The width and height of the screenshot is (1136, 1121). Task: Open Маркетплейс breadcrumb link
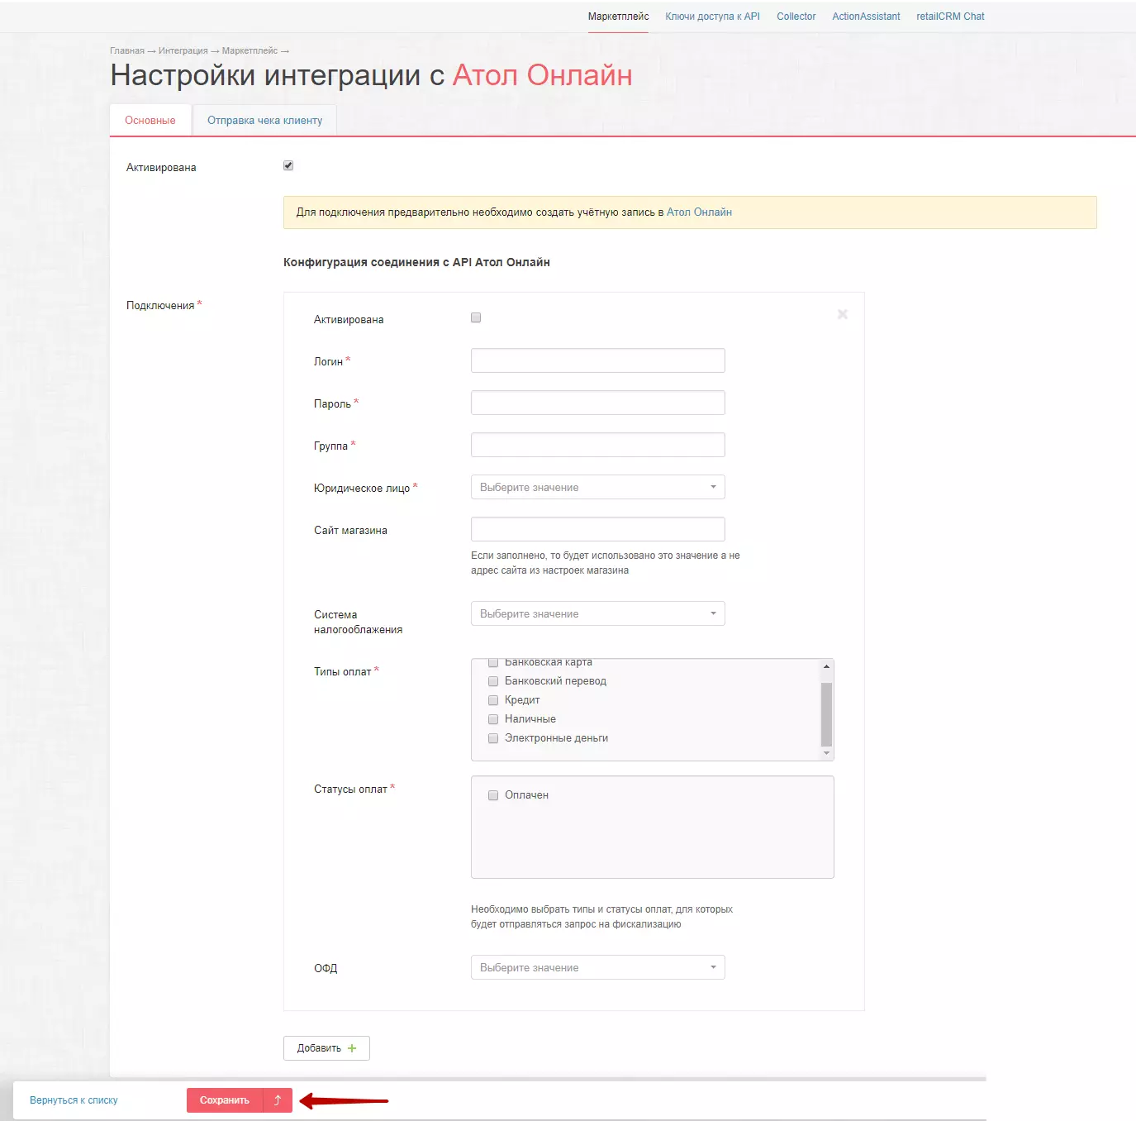coord(250,51)
